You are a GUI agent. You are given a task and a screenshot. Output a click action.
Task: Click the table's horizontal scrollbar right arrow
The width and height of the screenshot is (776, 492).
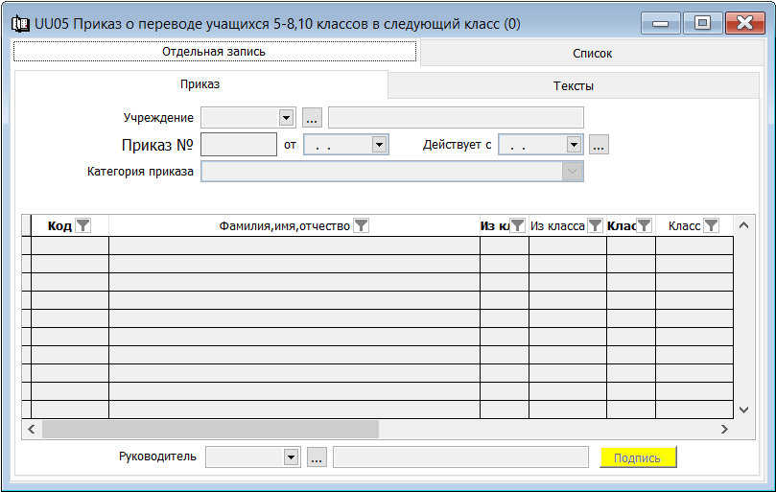coord(725,429)
